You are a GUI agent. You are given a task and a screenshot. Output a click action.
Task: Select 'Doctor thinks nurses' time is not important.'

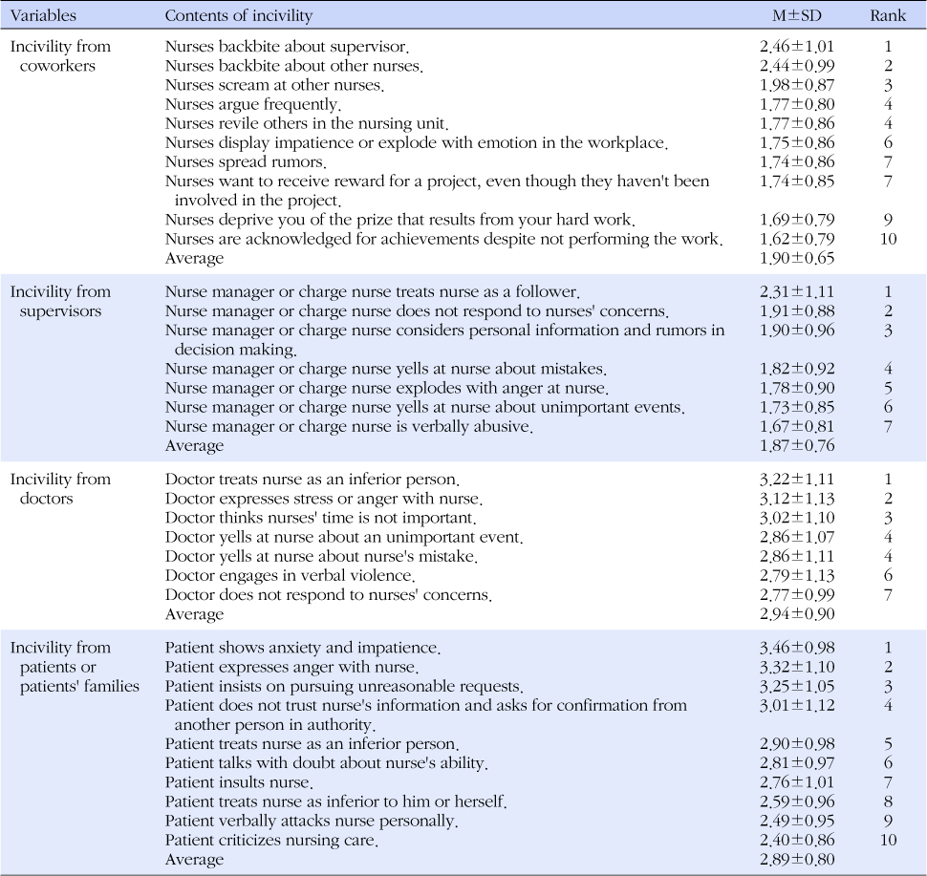pyautogui.click(x=320, y=518)
